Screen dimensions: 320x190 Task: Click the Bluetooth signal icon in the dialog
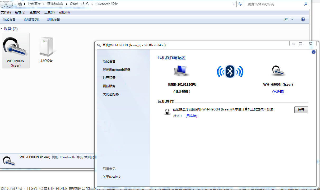click(230, 71)
